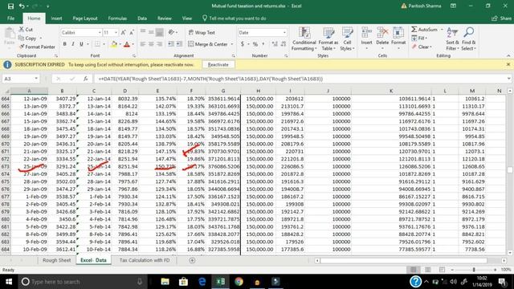Apply red font color swatch
The width and height of the screenshot is (514, 289).
point(127,44)
